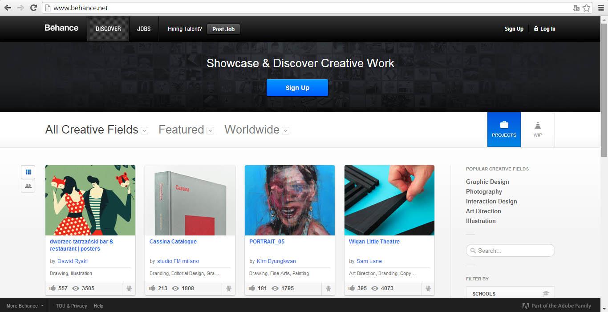Click the pin icon on PORTRAIT_05 card
The width and height of the screenshot is (608, 312).
point(328,288)
